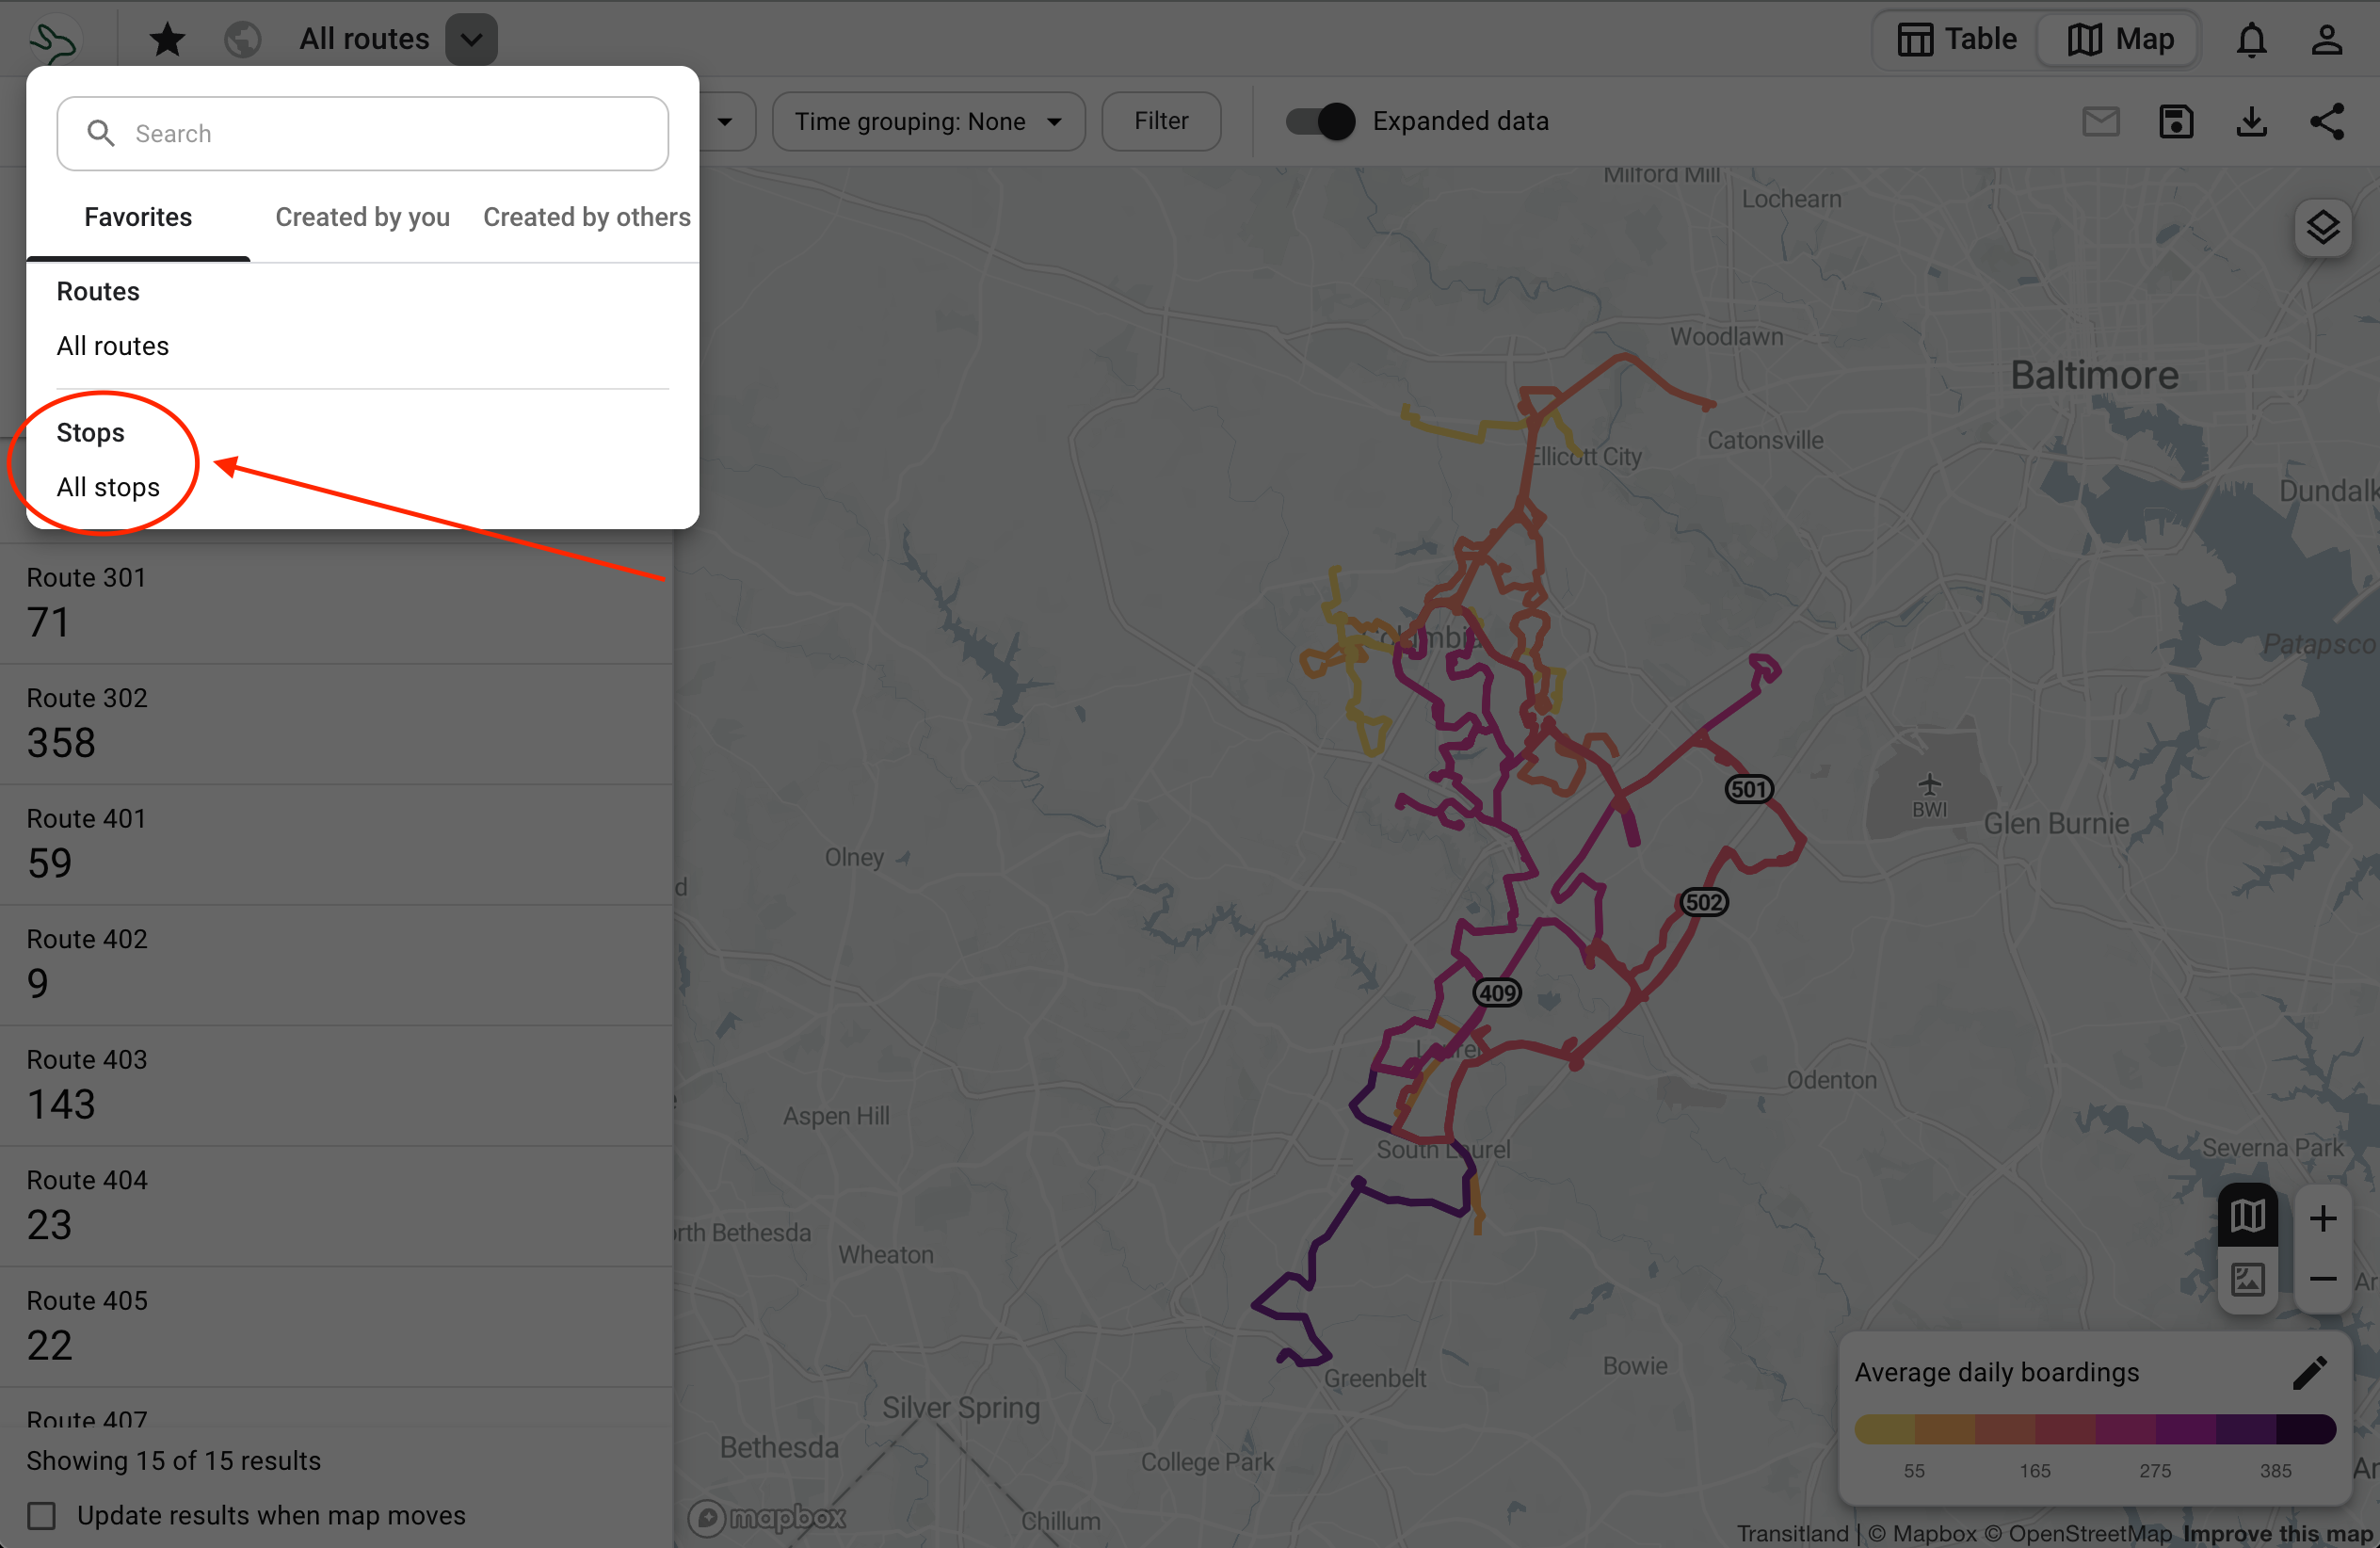This screenshot has width=2380, height=1548.
Task: Select the Route 402 row
Action: pos(336,965)
